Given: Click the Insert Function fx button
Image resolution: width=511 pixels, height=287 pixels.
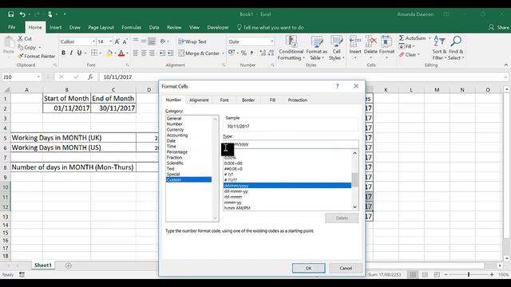Looking at the screenshot, I should pyautogui.click(x=90, y=77).
